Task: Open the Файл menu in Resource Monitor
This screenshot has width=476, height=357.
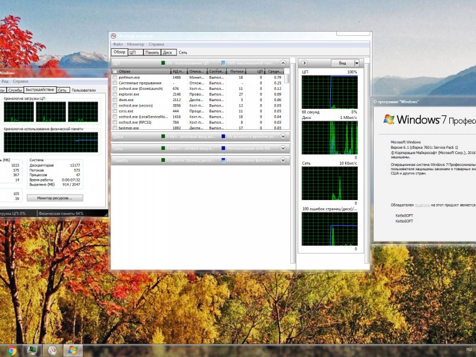Action: tap(118, 44)
